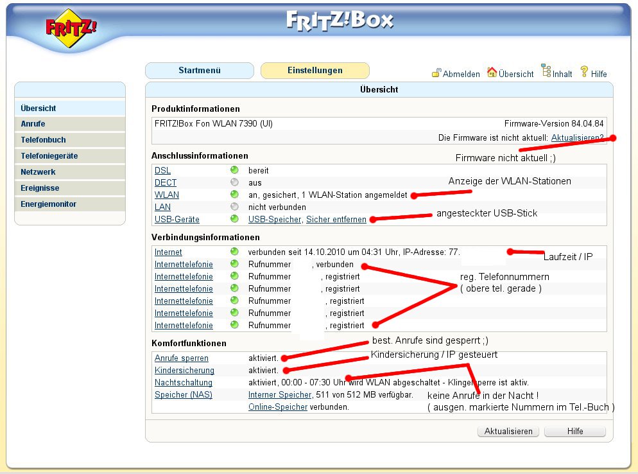
Task: Click the green LED beside Internet
Action: pyautogui.click(x=234, y=252)
